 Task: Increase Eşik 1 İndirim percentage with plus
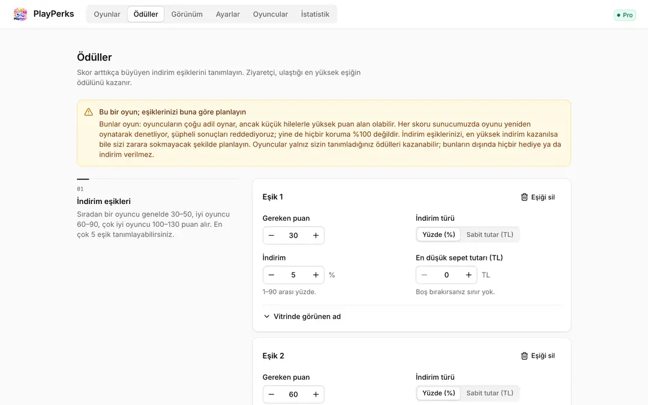(x=316, y=275)
